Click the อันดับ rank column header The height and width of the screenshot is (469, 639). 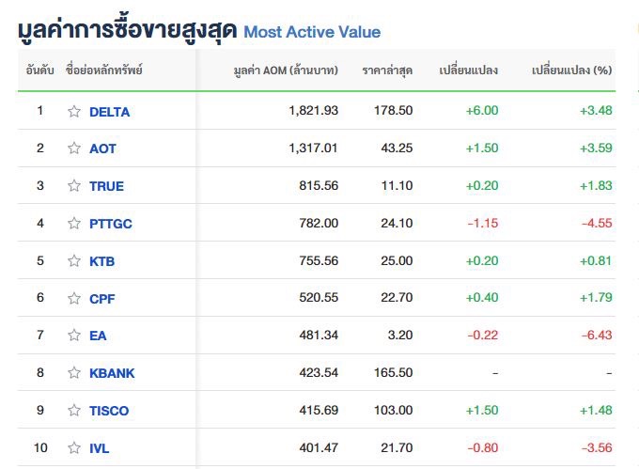pyautogui.click(x=39, y=70)
